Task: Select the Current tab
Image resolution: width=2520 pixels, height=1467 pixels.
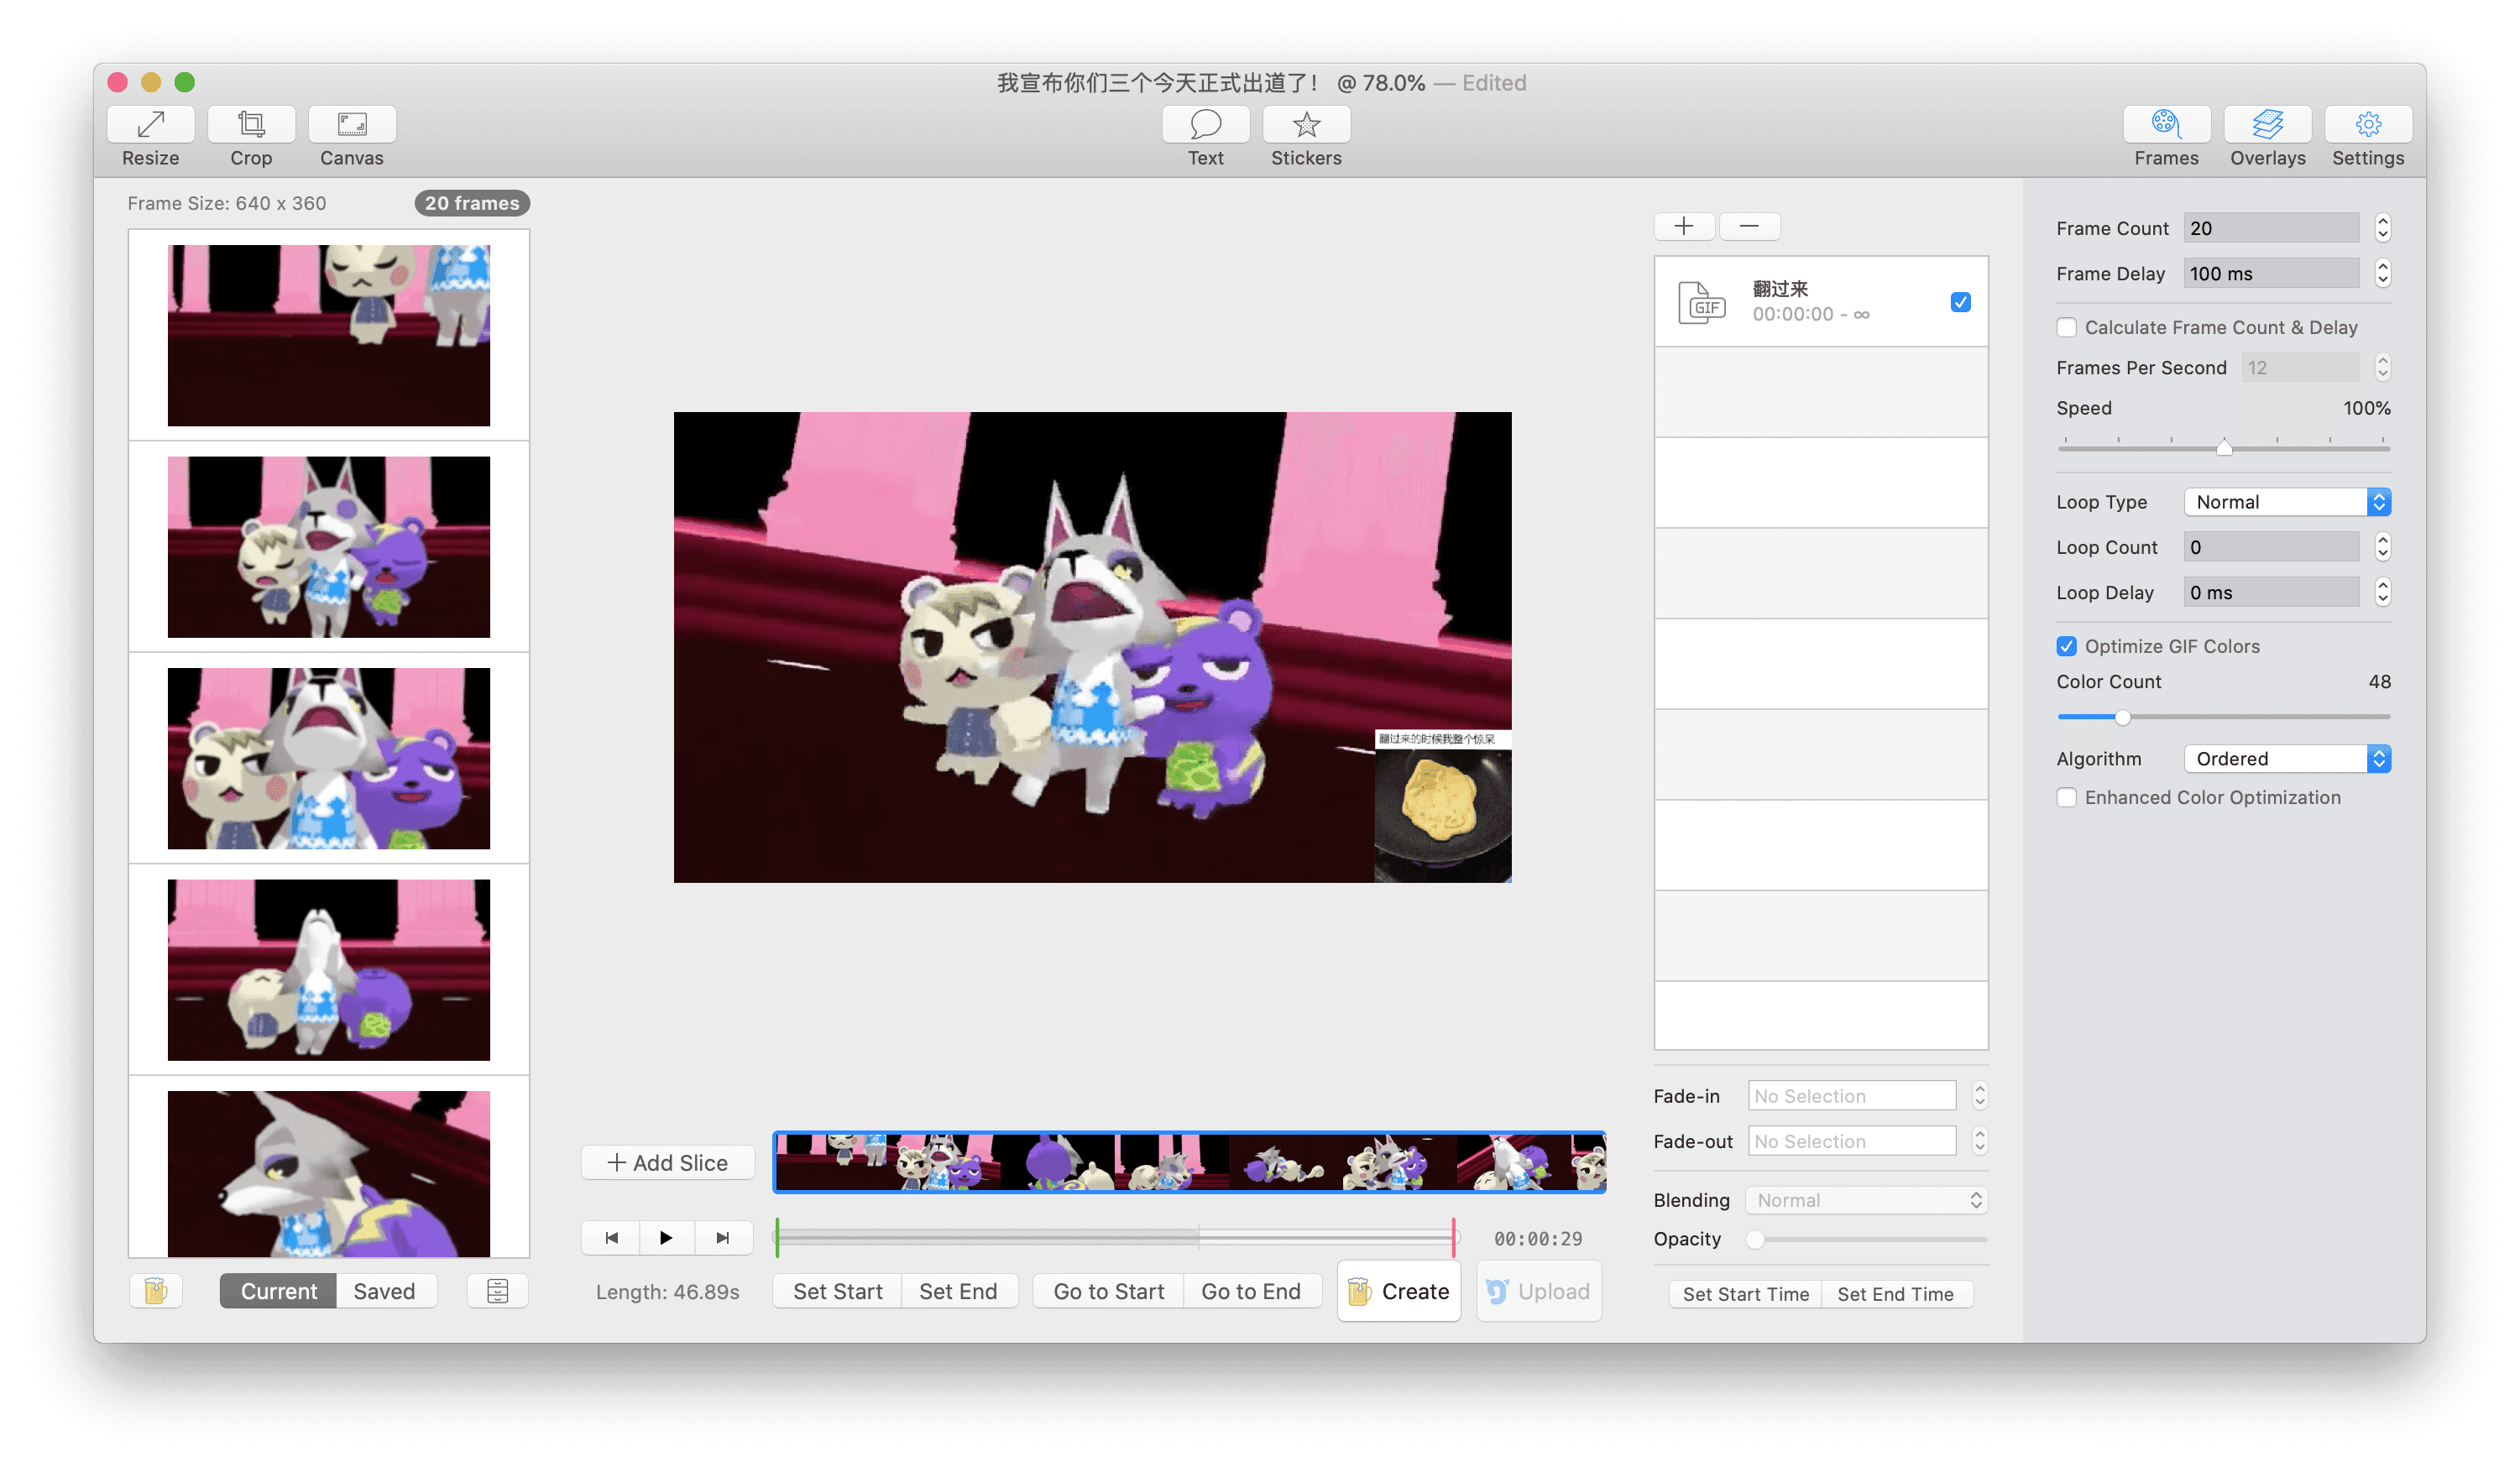Action: coord(278,1291)
